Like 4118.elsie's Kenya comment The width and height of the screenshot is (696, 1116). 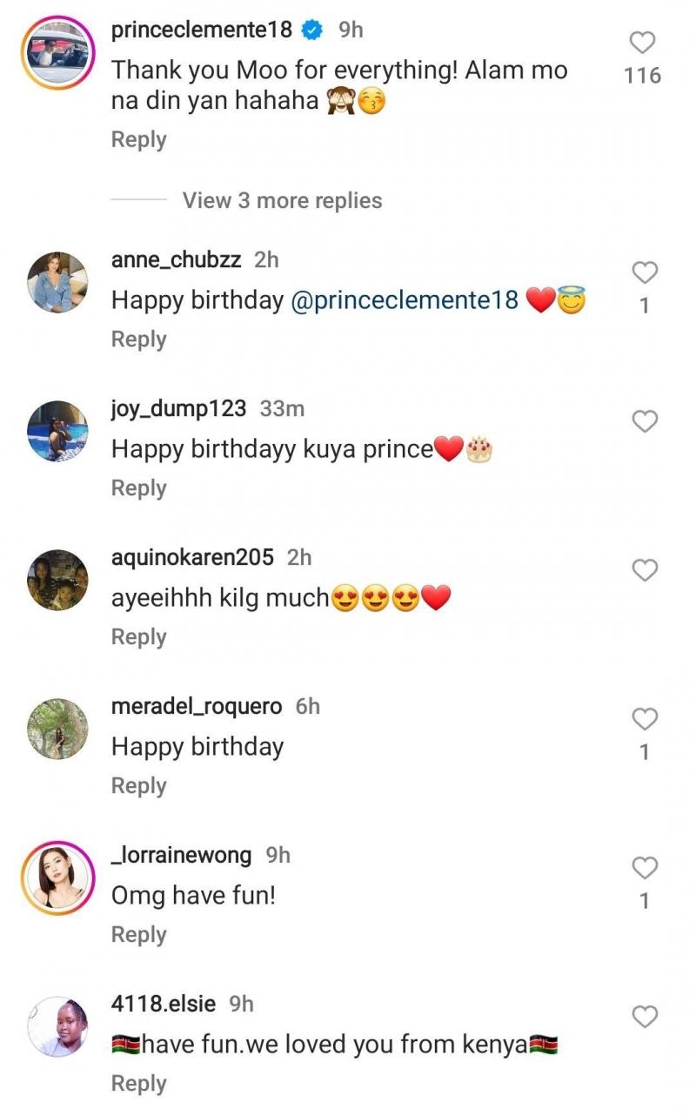pos(644,1017)
